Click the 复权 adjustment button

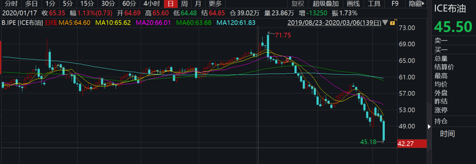[x=297, y=4]
